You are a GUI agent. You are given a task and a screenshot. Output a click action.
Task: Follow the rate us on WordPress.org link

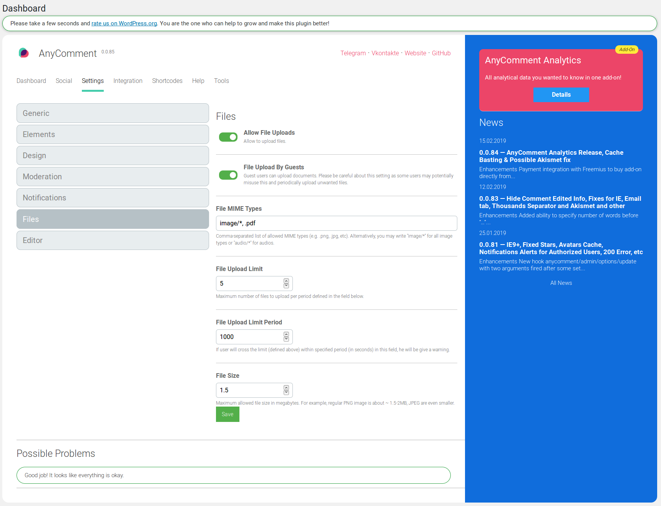[x=124, y=23]
